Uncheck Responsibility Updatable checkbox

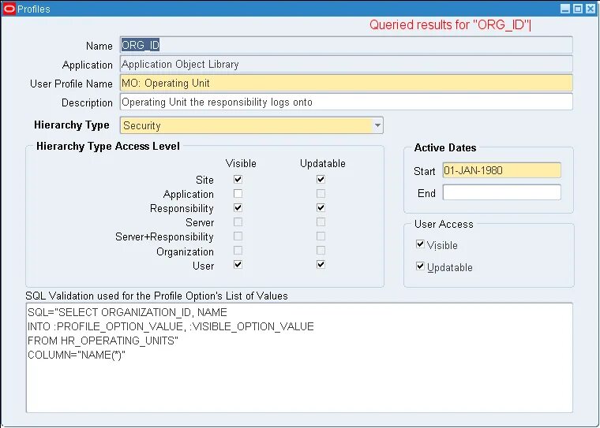(321, 207)
